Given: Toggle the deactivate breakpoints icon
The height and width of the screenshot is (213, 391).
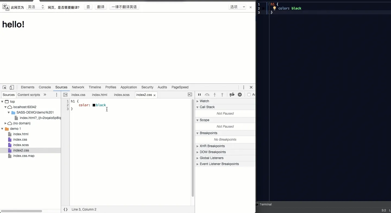Looking at the screenshot, I should point(232,95).
